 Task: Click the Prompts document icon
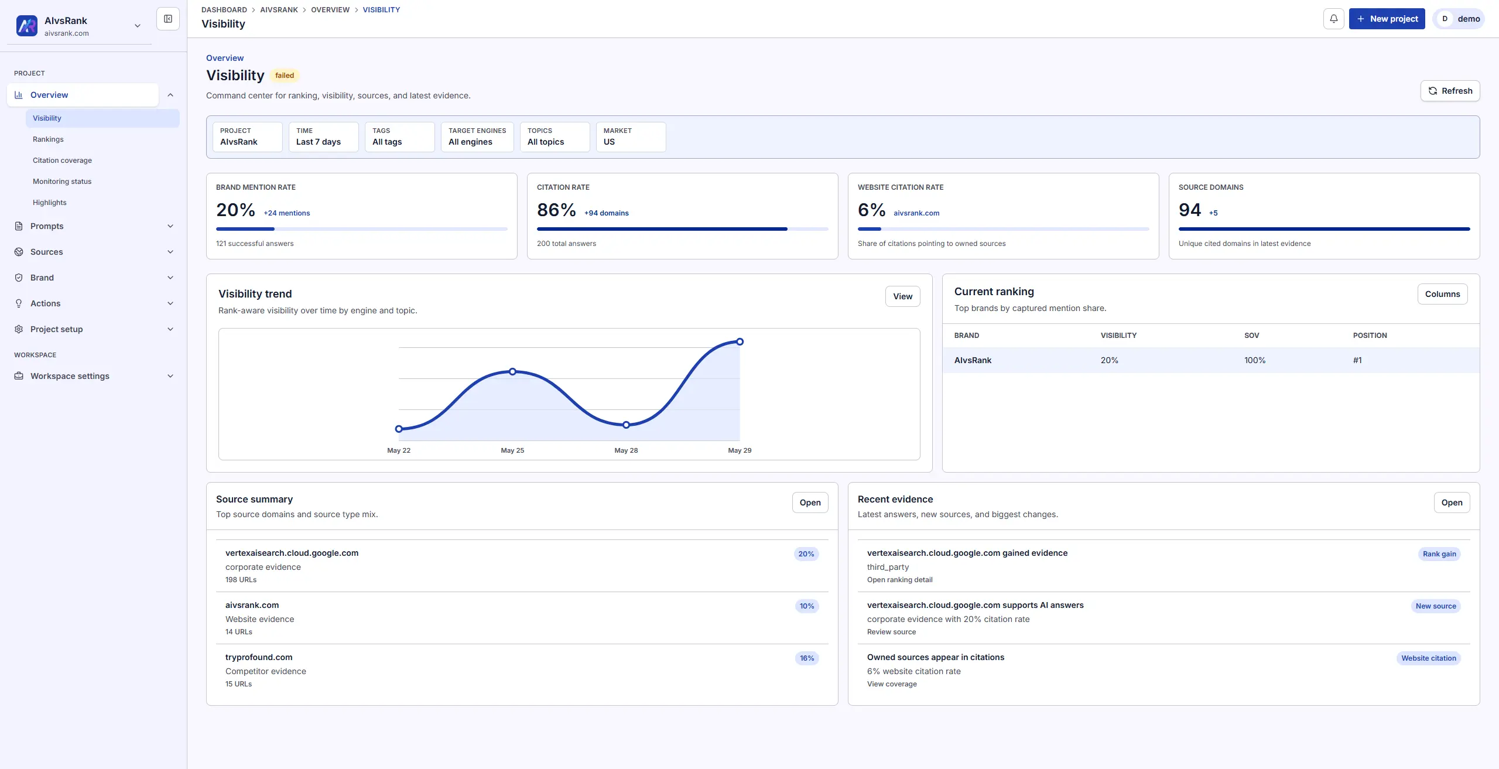19,226
